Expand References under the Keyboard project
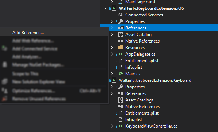This screenshot has height=132, width=218. pyautogui.click(x=112, y=93)
